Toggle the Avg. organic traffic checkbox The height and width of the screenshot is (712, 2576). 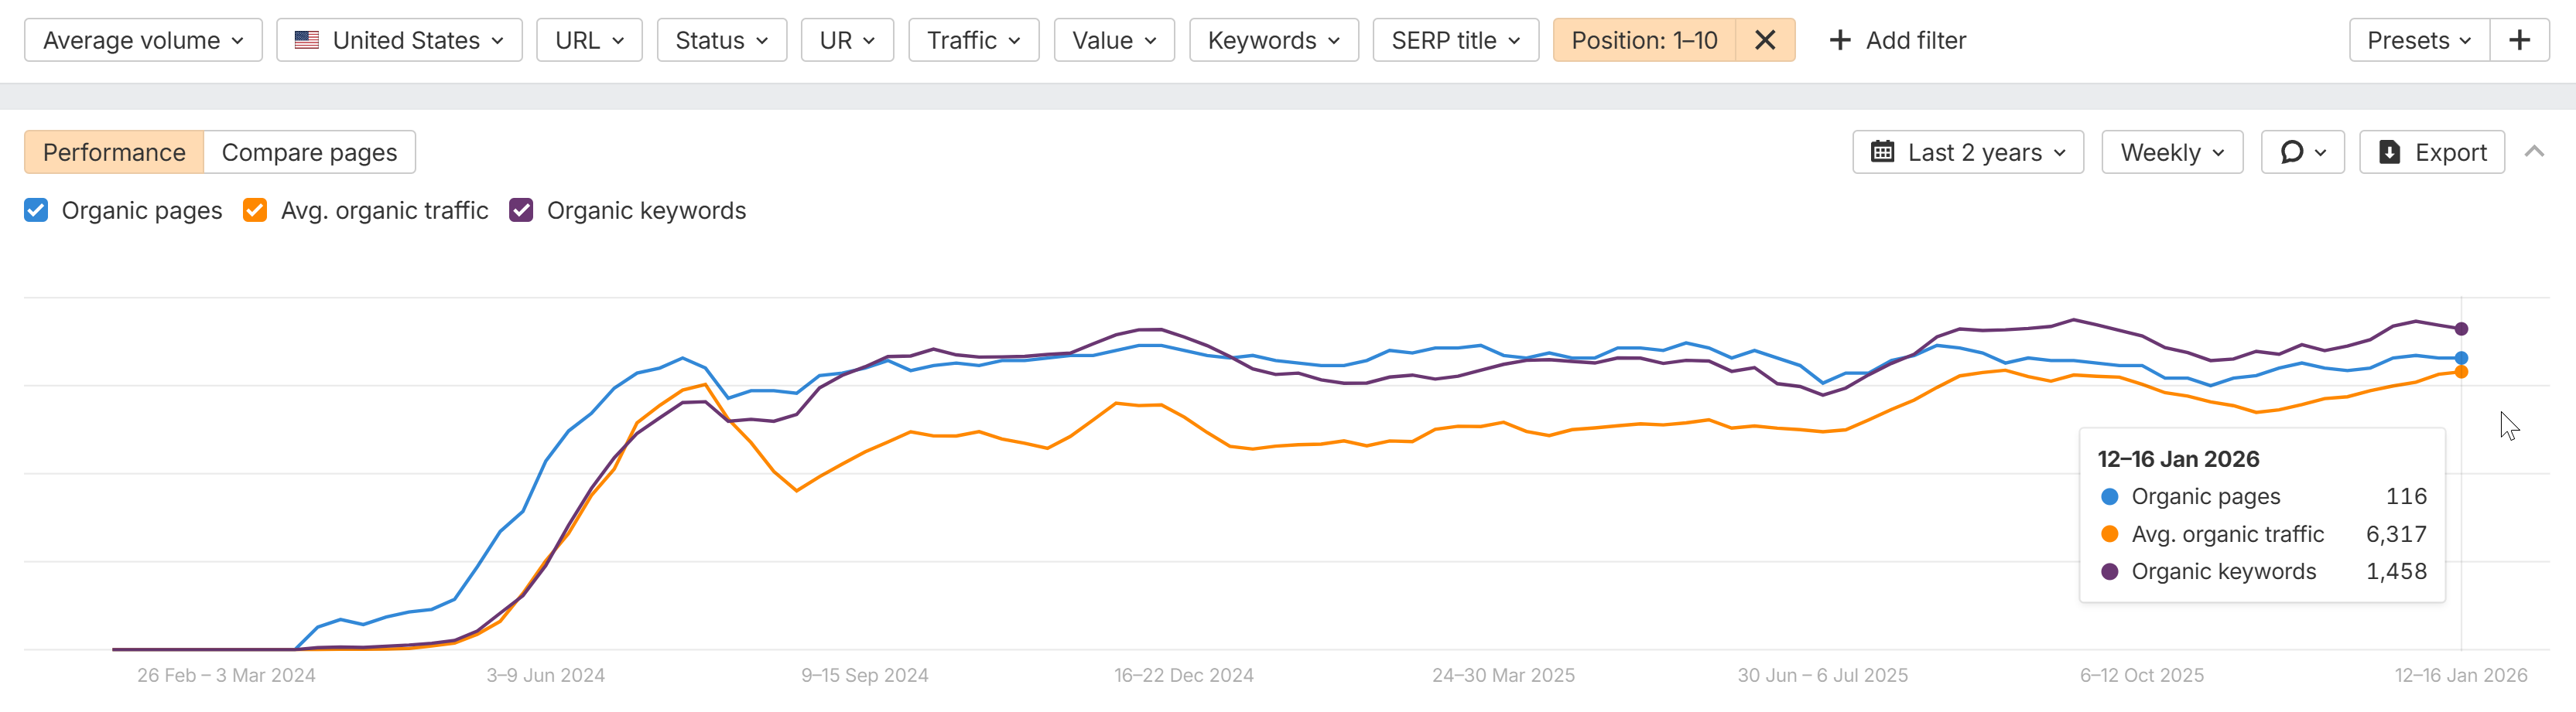[x=255, y=210]
